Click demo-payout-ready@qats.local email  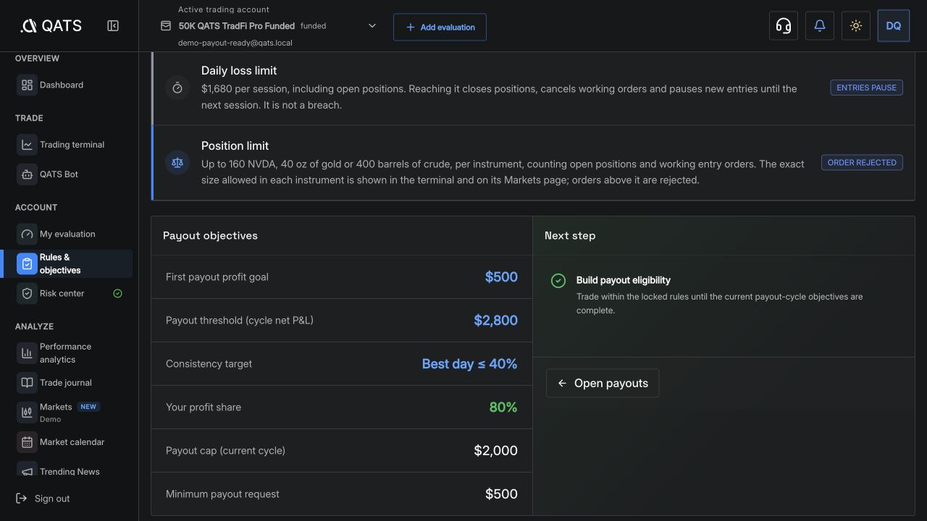235,43
